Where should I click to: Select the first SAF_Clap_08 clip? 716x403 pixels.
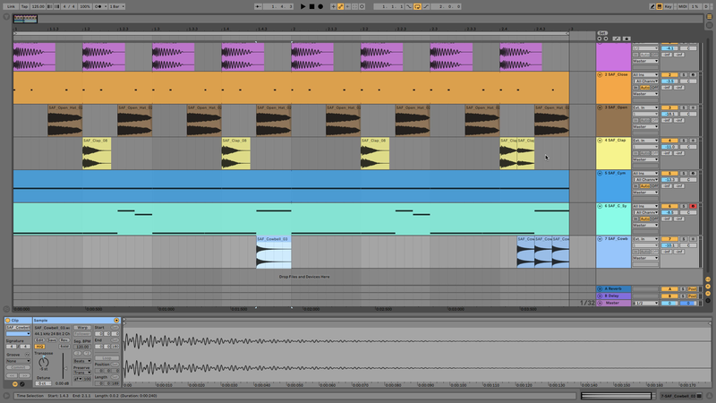[97, 153]
